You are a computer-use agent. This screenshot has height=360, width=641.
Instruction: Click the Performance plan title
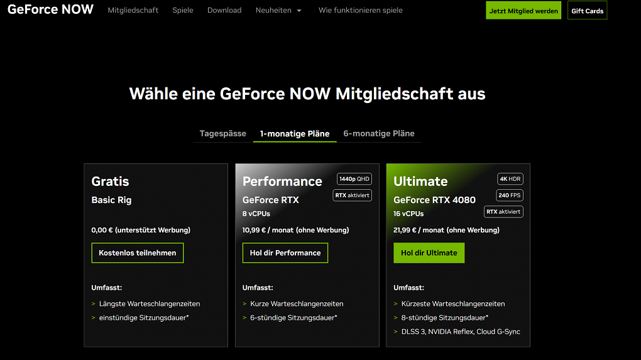point(282,182)
